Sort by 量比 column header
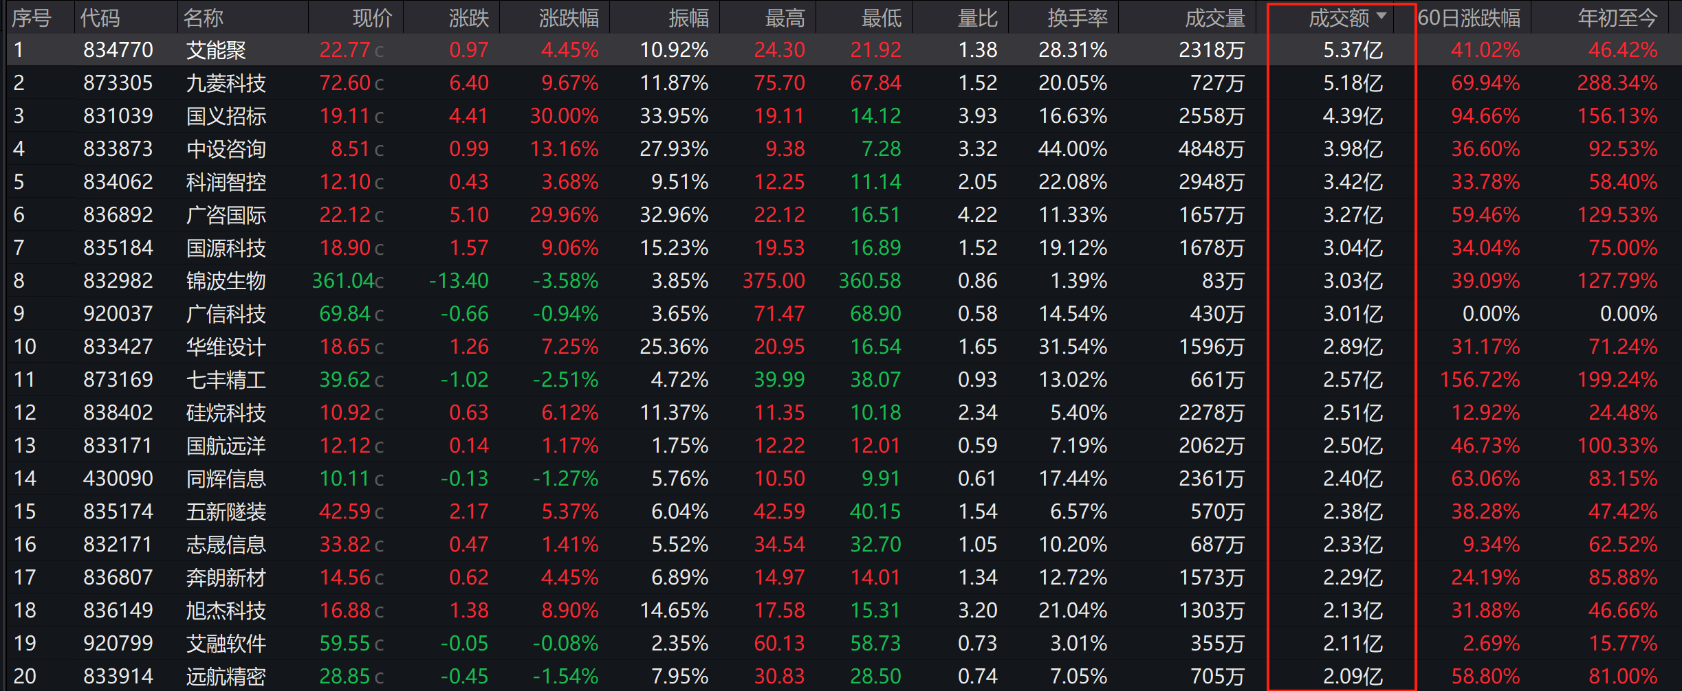This screenshot has width=1682, height=691. pyautogui.click(x=977, y=18)
